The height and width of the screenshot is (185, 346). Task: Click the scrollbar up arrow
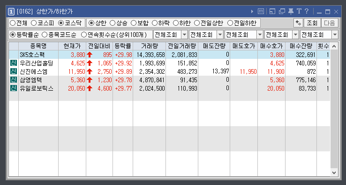(x=334, y=46)
